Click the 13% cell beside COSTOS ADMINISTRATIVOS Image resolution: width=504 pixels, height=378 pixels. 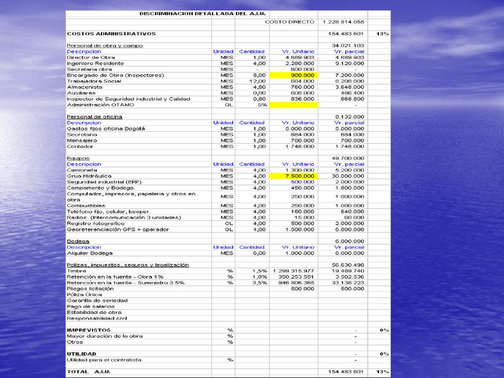click(382, 34)
